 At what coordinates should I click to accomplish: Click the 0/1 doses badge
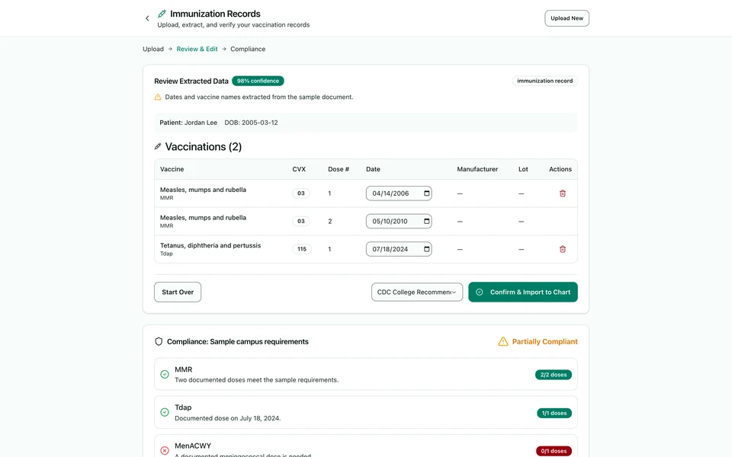point(554,451)
